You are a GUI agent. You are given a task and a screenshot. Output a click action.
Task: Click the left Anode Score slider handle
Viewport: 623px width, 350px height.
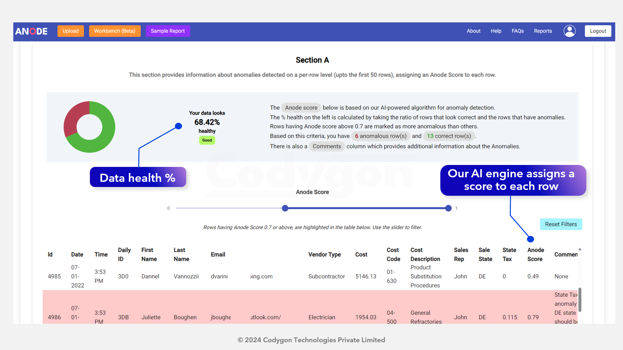[285, 208]
